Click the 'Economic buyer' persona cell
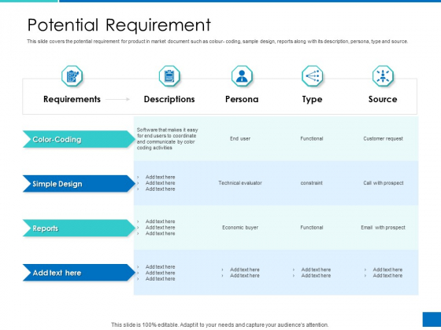The image size is (441, 330). point(240,228)
